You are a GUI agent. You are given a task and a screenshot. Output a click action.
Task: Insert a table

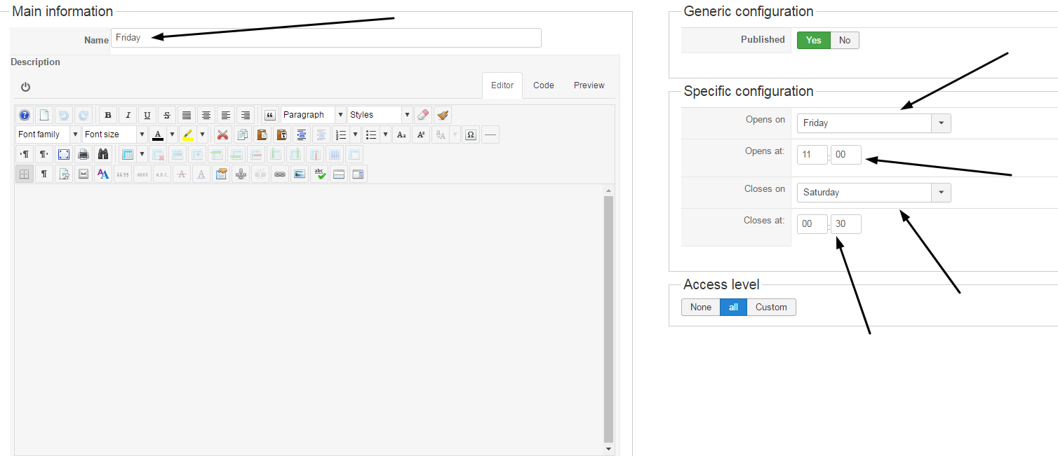point(127,154)
